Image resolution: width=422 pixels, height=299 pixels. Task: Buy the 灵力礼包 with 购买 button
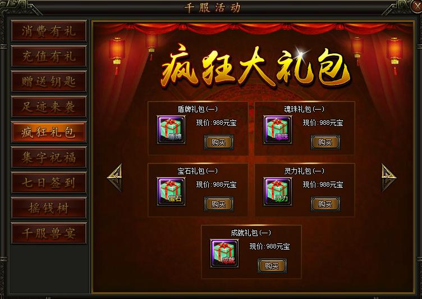click(325, 204)
